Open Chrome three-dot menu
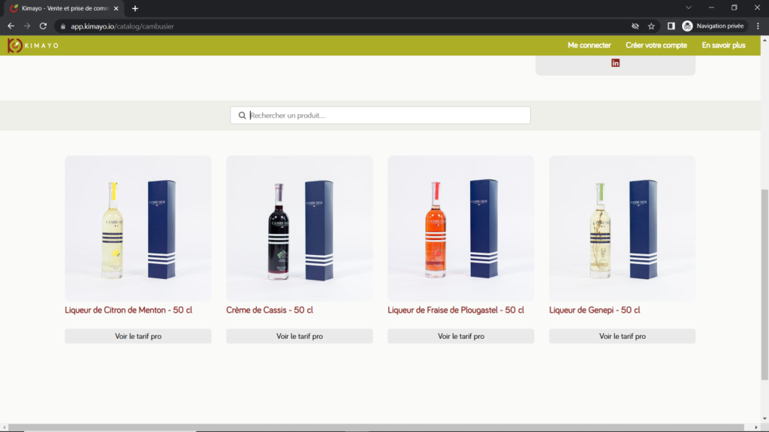 [758, 26]
